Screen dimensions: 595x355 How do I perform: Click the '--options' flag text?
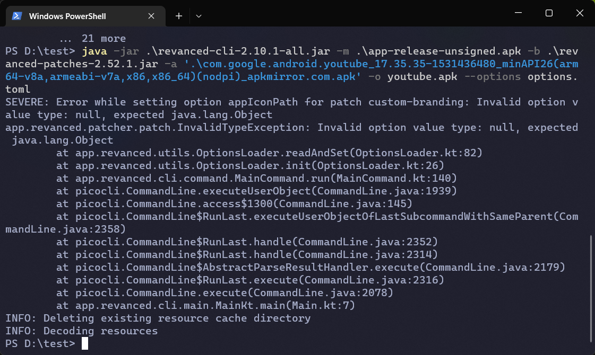492,76
